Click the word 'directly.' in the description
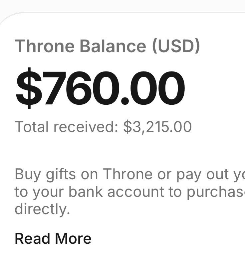The height and width of the screenshot is (278, 245). 42,209
